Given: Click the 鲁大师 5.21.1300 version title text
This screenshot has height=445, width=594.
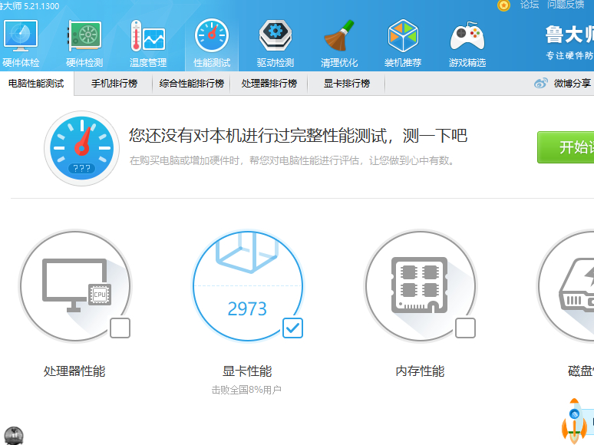Looking at the screenshot, I should (x=30, y=6).
